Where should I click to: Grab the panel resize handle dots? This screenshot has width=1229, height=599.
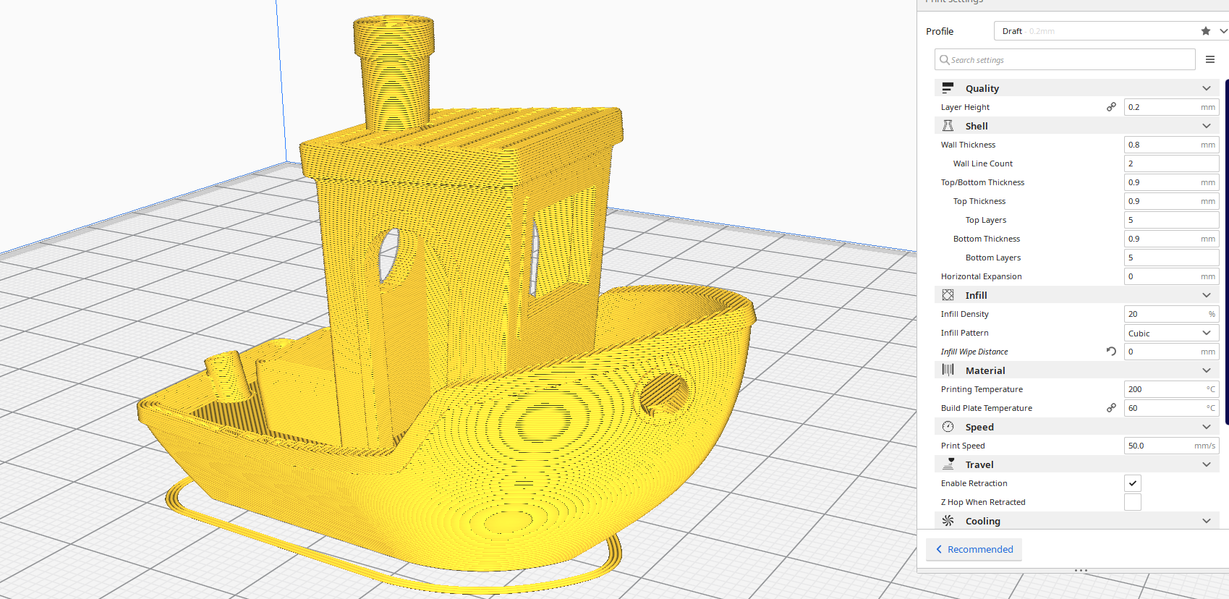tap(1081, 570)
